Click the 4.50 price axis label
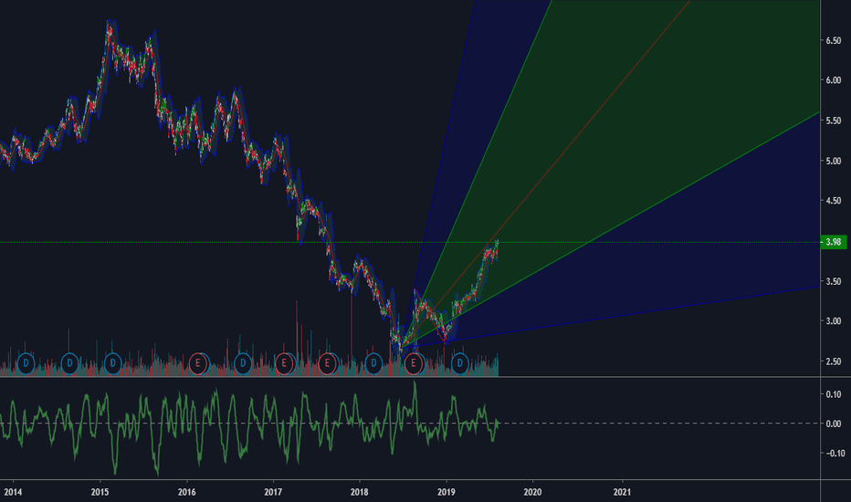Image resolution: width=851 pixels, height=502 pixels. [833, 201]
